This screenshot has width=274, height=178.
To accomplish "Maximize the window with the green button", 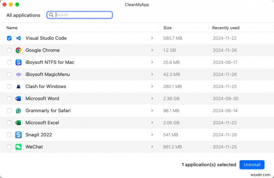I will (x=17, y=4).
